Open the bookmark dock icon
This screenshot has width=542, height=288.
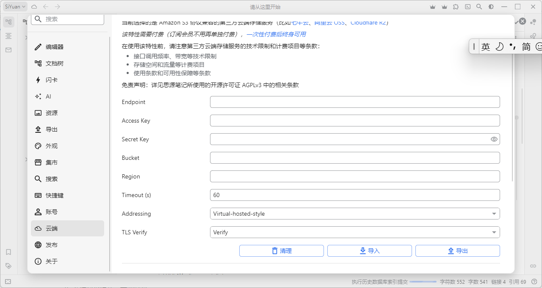pos(8,252)
